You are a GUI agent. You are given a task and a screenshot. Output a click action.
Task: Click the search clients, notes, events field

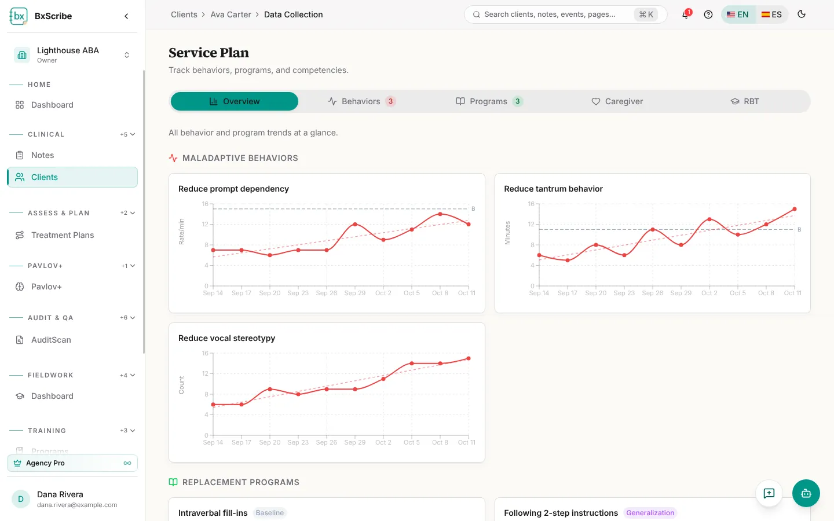(x=565, y=14)
